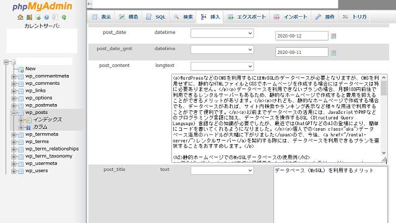Viewport: 396px width, 223px height.
Task: Create a New table link
Action: click(30, 69)
